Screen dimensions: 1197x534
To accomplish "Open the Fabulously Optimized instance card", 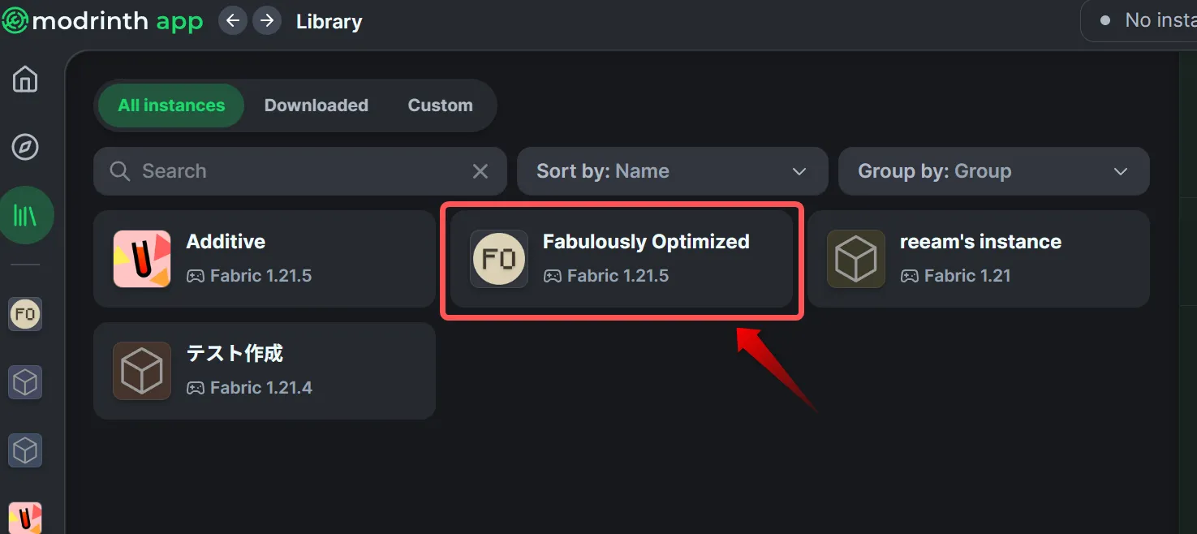I will click(622, 259).
